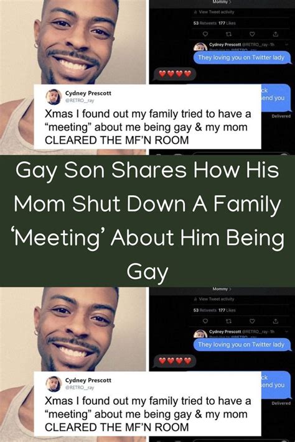295x442 pixels.
Task: Select the blue 'They loving you' bubble in lower screenshot
Action: pyautogui.click(x=241, y=344)
